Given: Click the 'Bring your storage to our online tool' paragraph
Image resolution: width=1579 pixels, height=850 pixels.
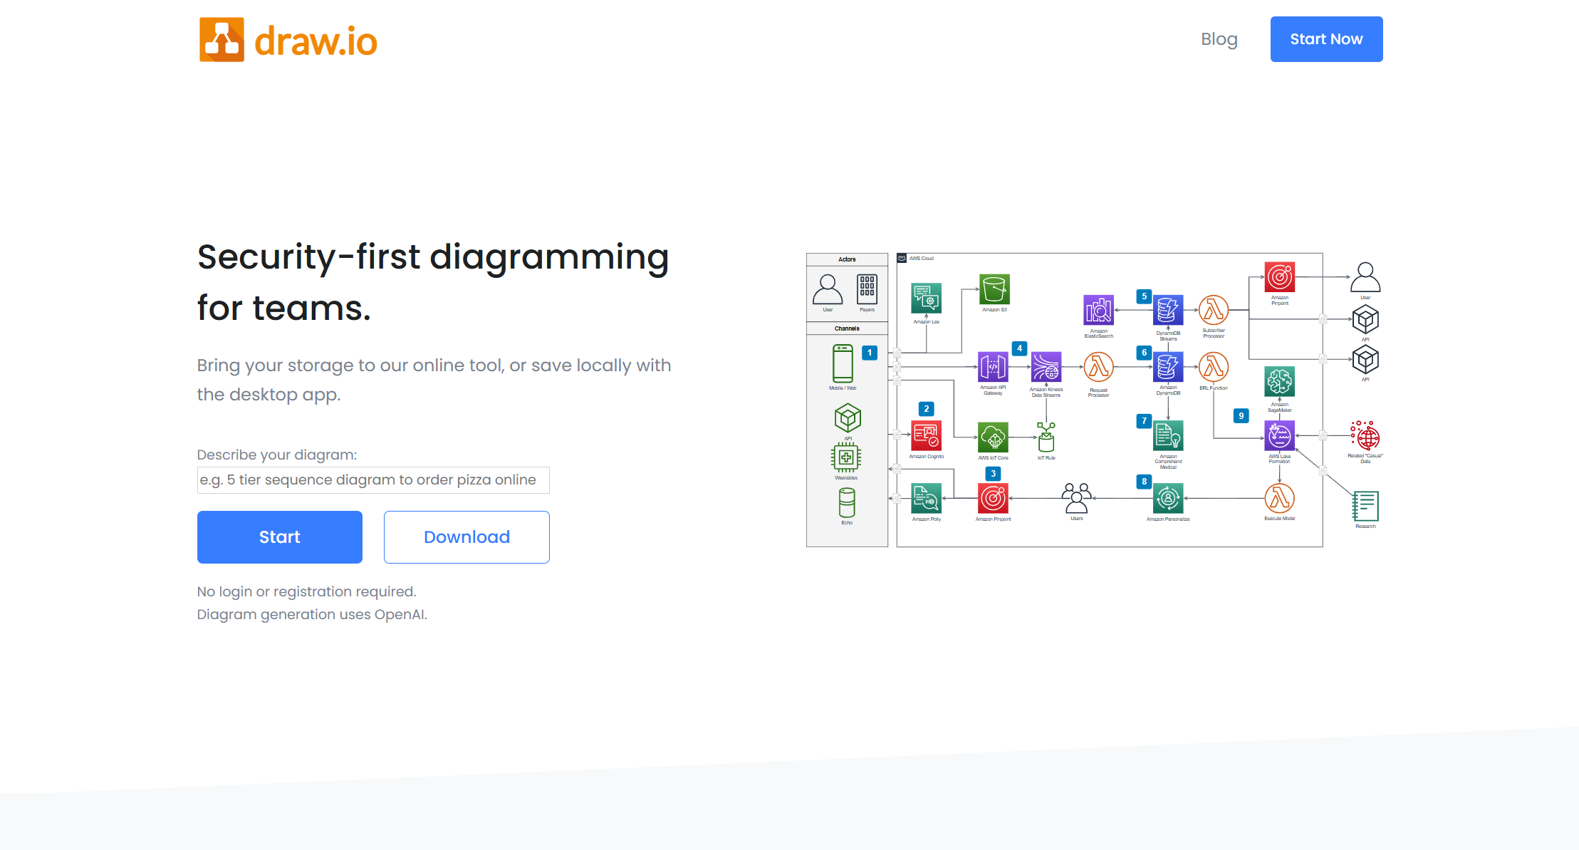Looking at the screenshot, I should 434,380.
